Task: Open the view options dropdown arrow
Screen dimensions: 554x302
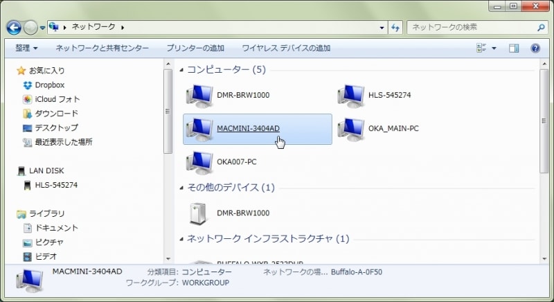Action: (x=494, y=48)
